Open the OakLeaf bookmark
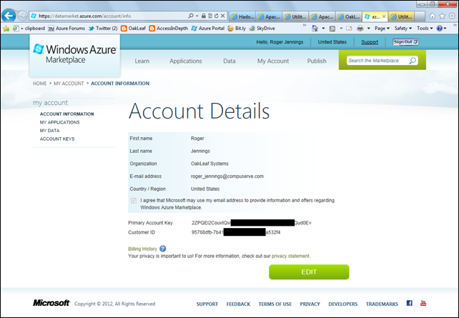The width and height of the screenshot is (459, 318). [133, 29]
